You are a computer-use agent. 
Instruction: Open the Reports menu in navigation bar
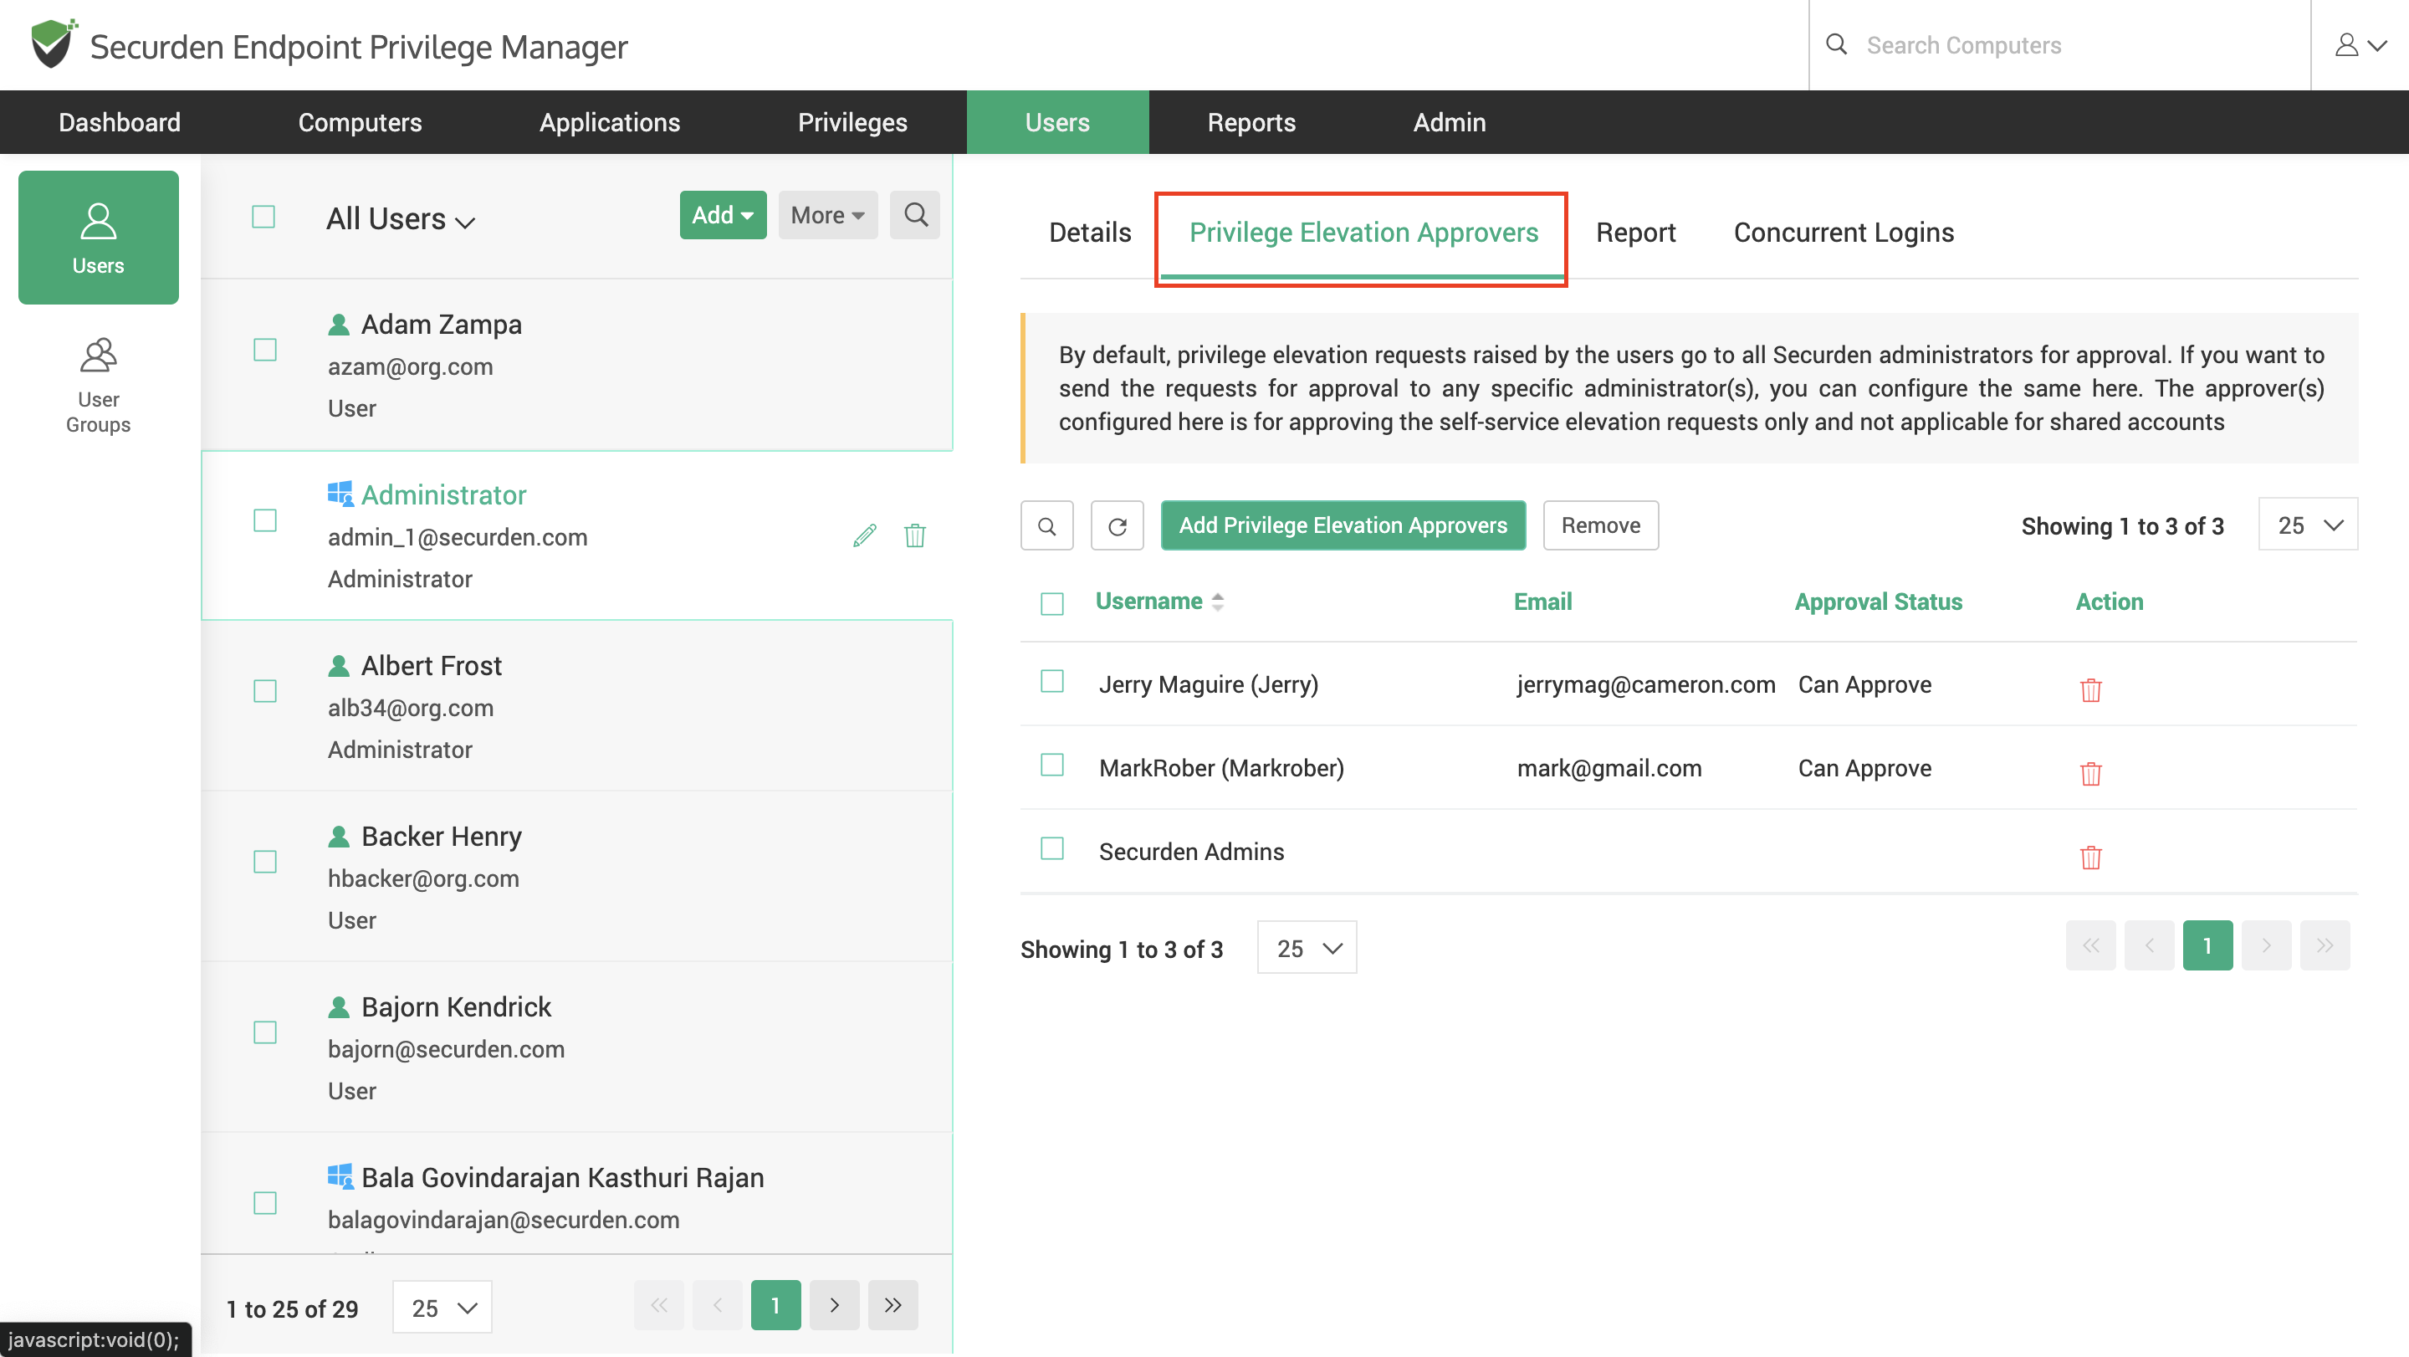[x=1251, y=122]
